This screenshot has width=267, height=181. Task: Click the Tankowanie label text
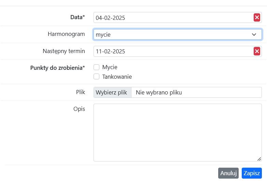point(117,77)
